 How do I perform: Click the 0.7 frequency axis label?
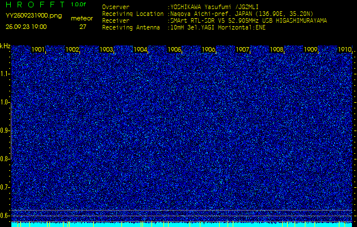[x=5, y=187]
